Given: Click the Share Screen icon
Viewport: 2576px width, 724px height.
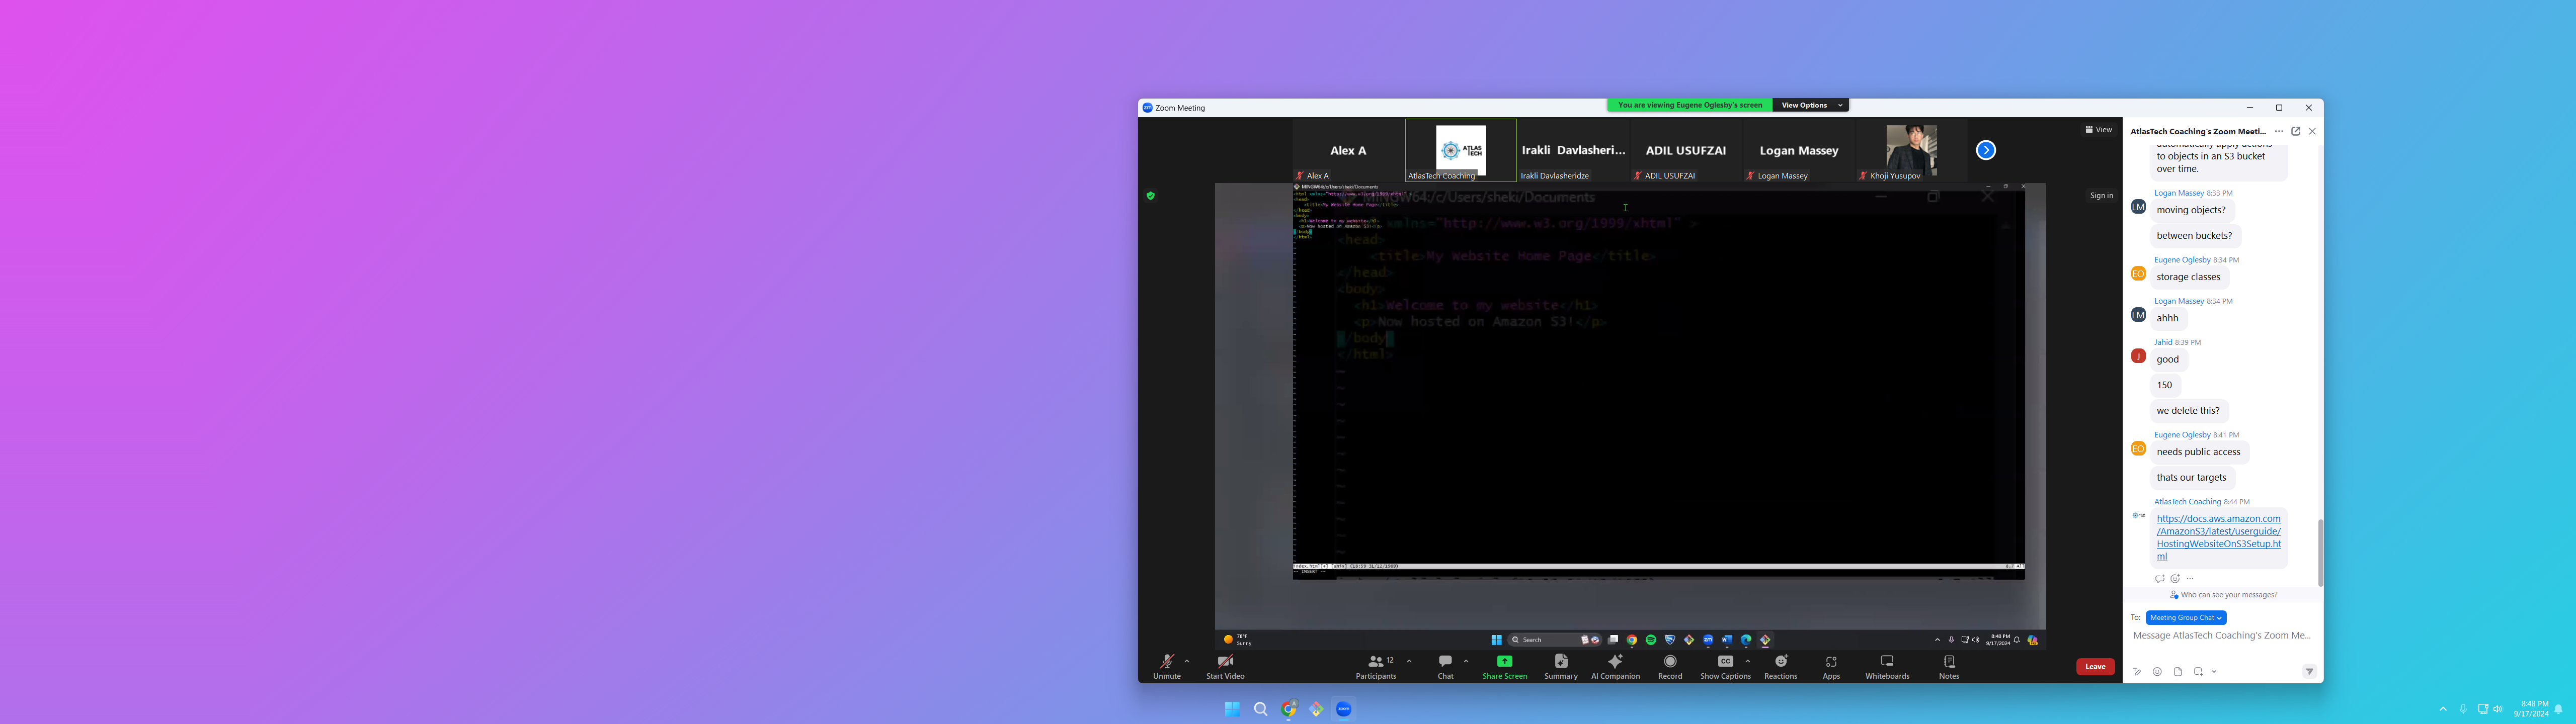Looking at the screenshot, I should coord(1504,662).
